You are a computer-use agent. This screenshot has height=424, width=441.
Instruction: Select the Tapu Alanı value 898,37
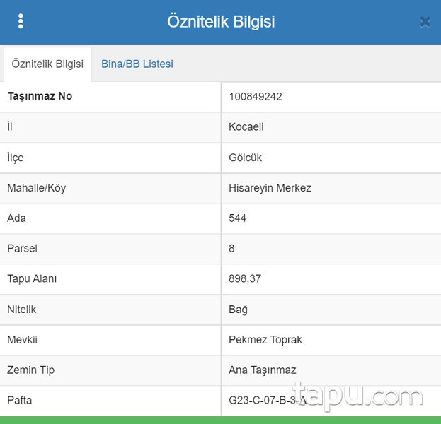[245, 279]
